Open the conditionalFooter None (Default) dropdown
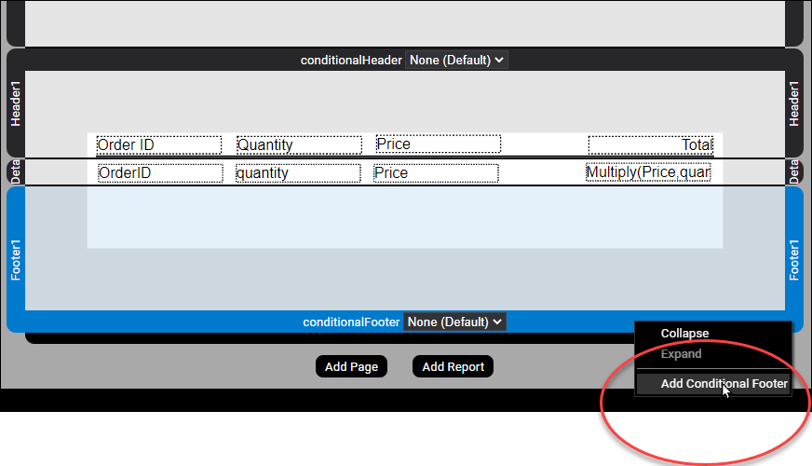Screen dimensions: 812x466 [454, 322]
